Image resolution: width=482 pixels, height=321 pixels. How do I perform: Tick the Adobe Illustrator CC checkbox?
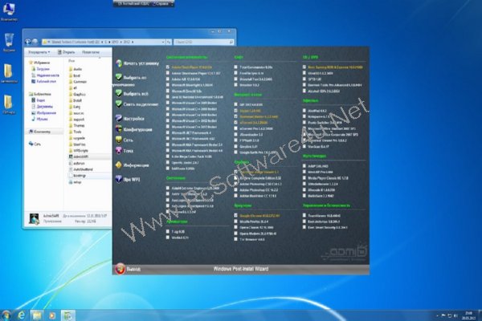235,195
